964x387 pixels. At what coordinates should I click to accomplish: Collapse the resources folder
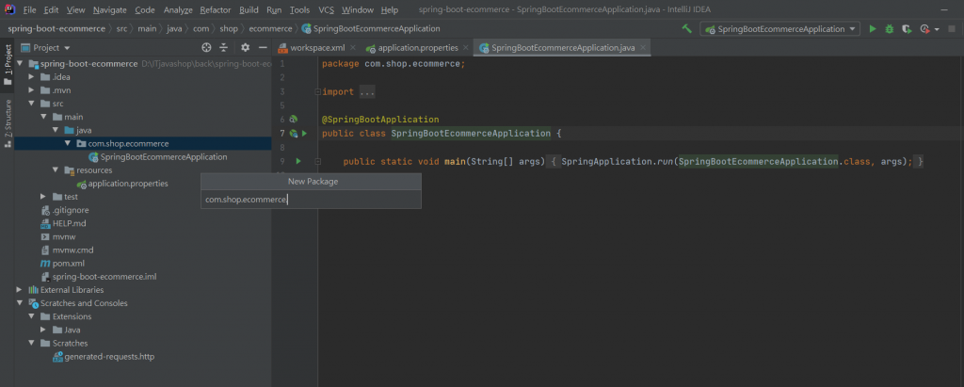tap(56, 169)
